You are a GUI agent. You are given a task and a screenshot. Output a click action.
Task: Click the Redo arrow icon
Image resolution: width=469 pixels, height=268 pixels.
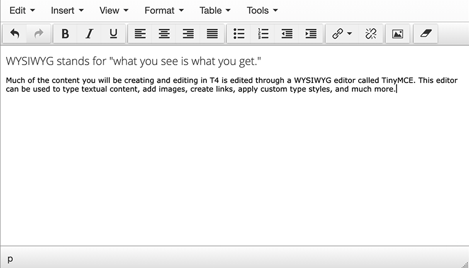coord(38,34)
